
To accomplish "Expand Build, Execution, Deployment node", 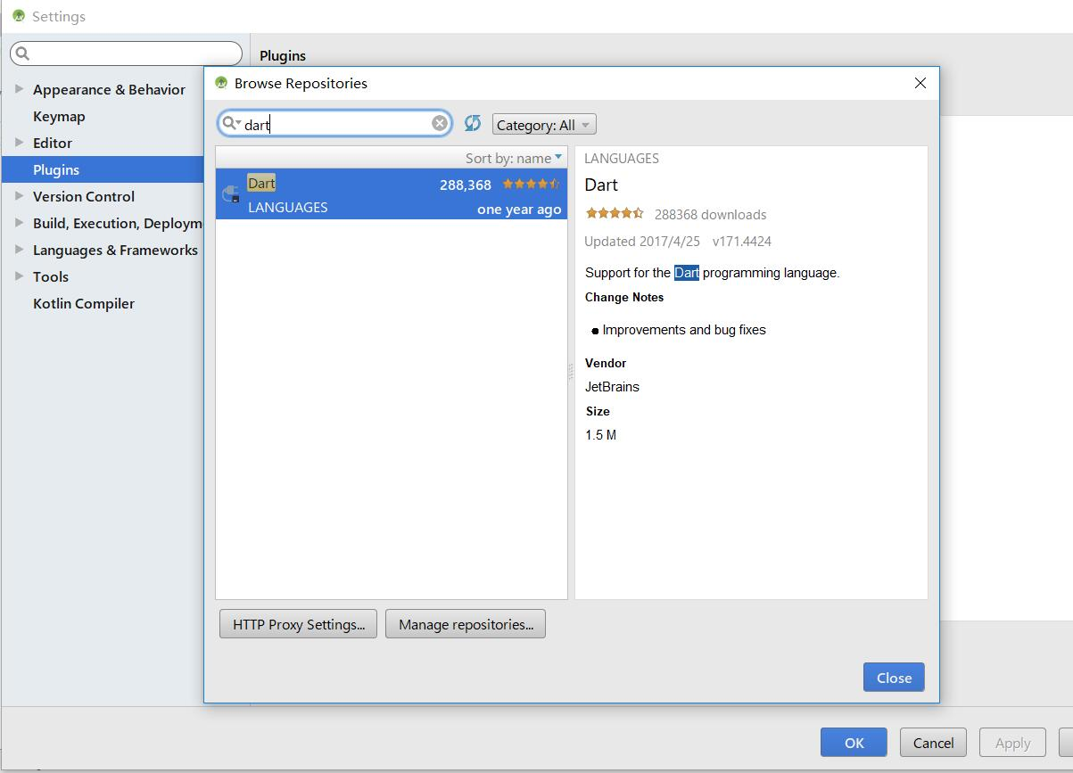I will pyautogui.click(x=19, y=223).
